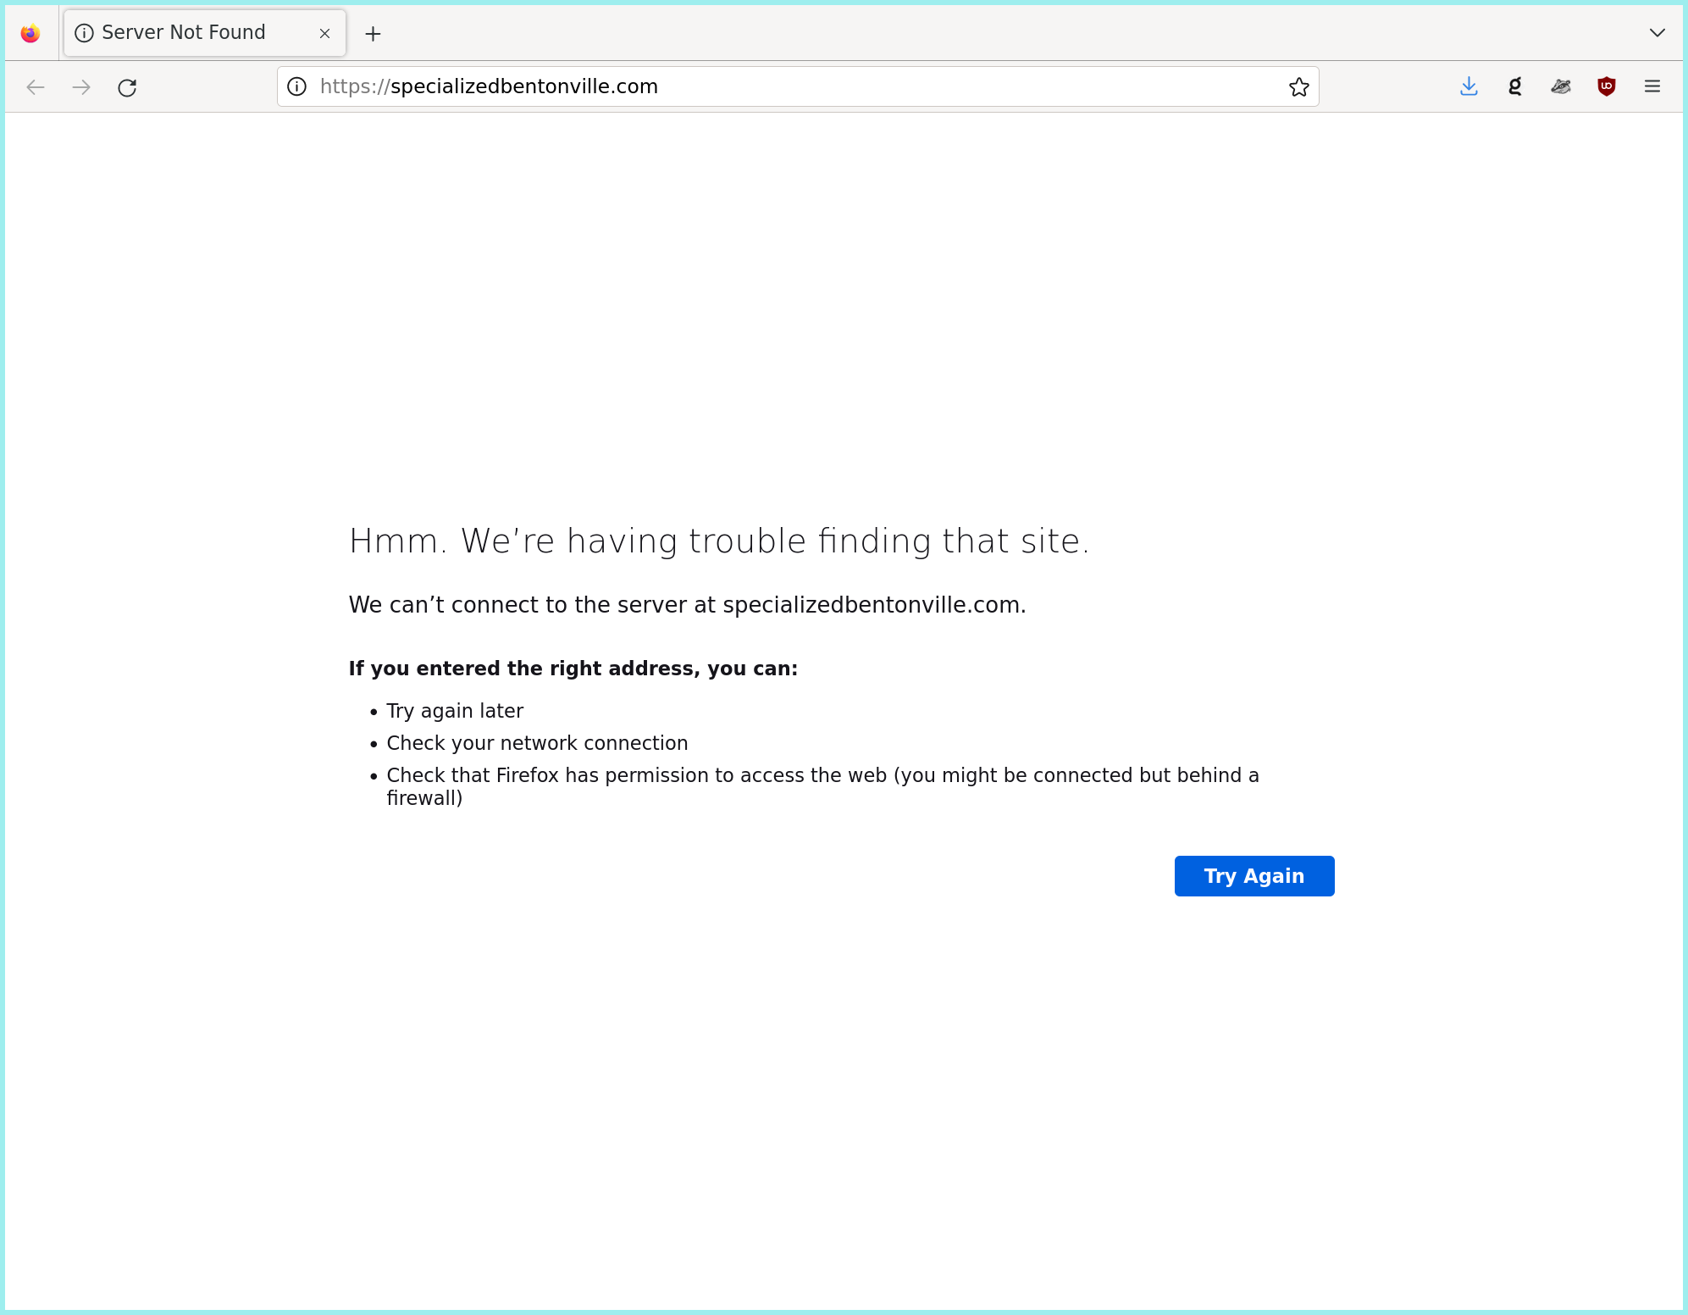1688x1315 pixels.
Task: Bookmark this page with the star
Action: click(1298, 86)
